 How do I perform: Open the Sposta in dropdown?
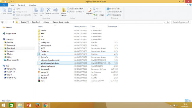(x=36, y=12)
